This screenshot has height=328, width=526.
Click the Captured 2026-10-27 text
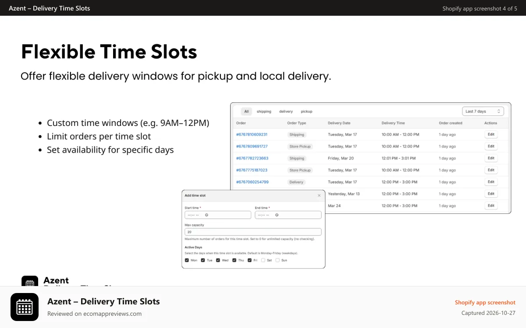click(488, 313)
